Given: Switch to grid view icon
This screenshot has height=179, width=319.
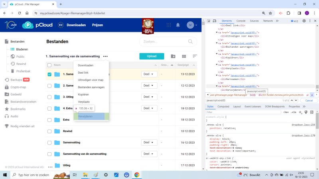Looking at the screenshot, I should [184, 56].
